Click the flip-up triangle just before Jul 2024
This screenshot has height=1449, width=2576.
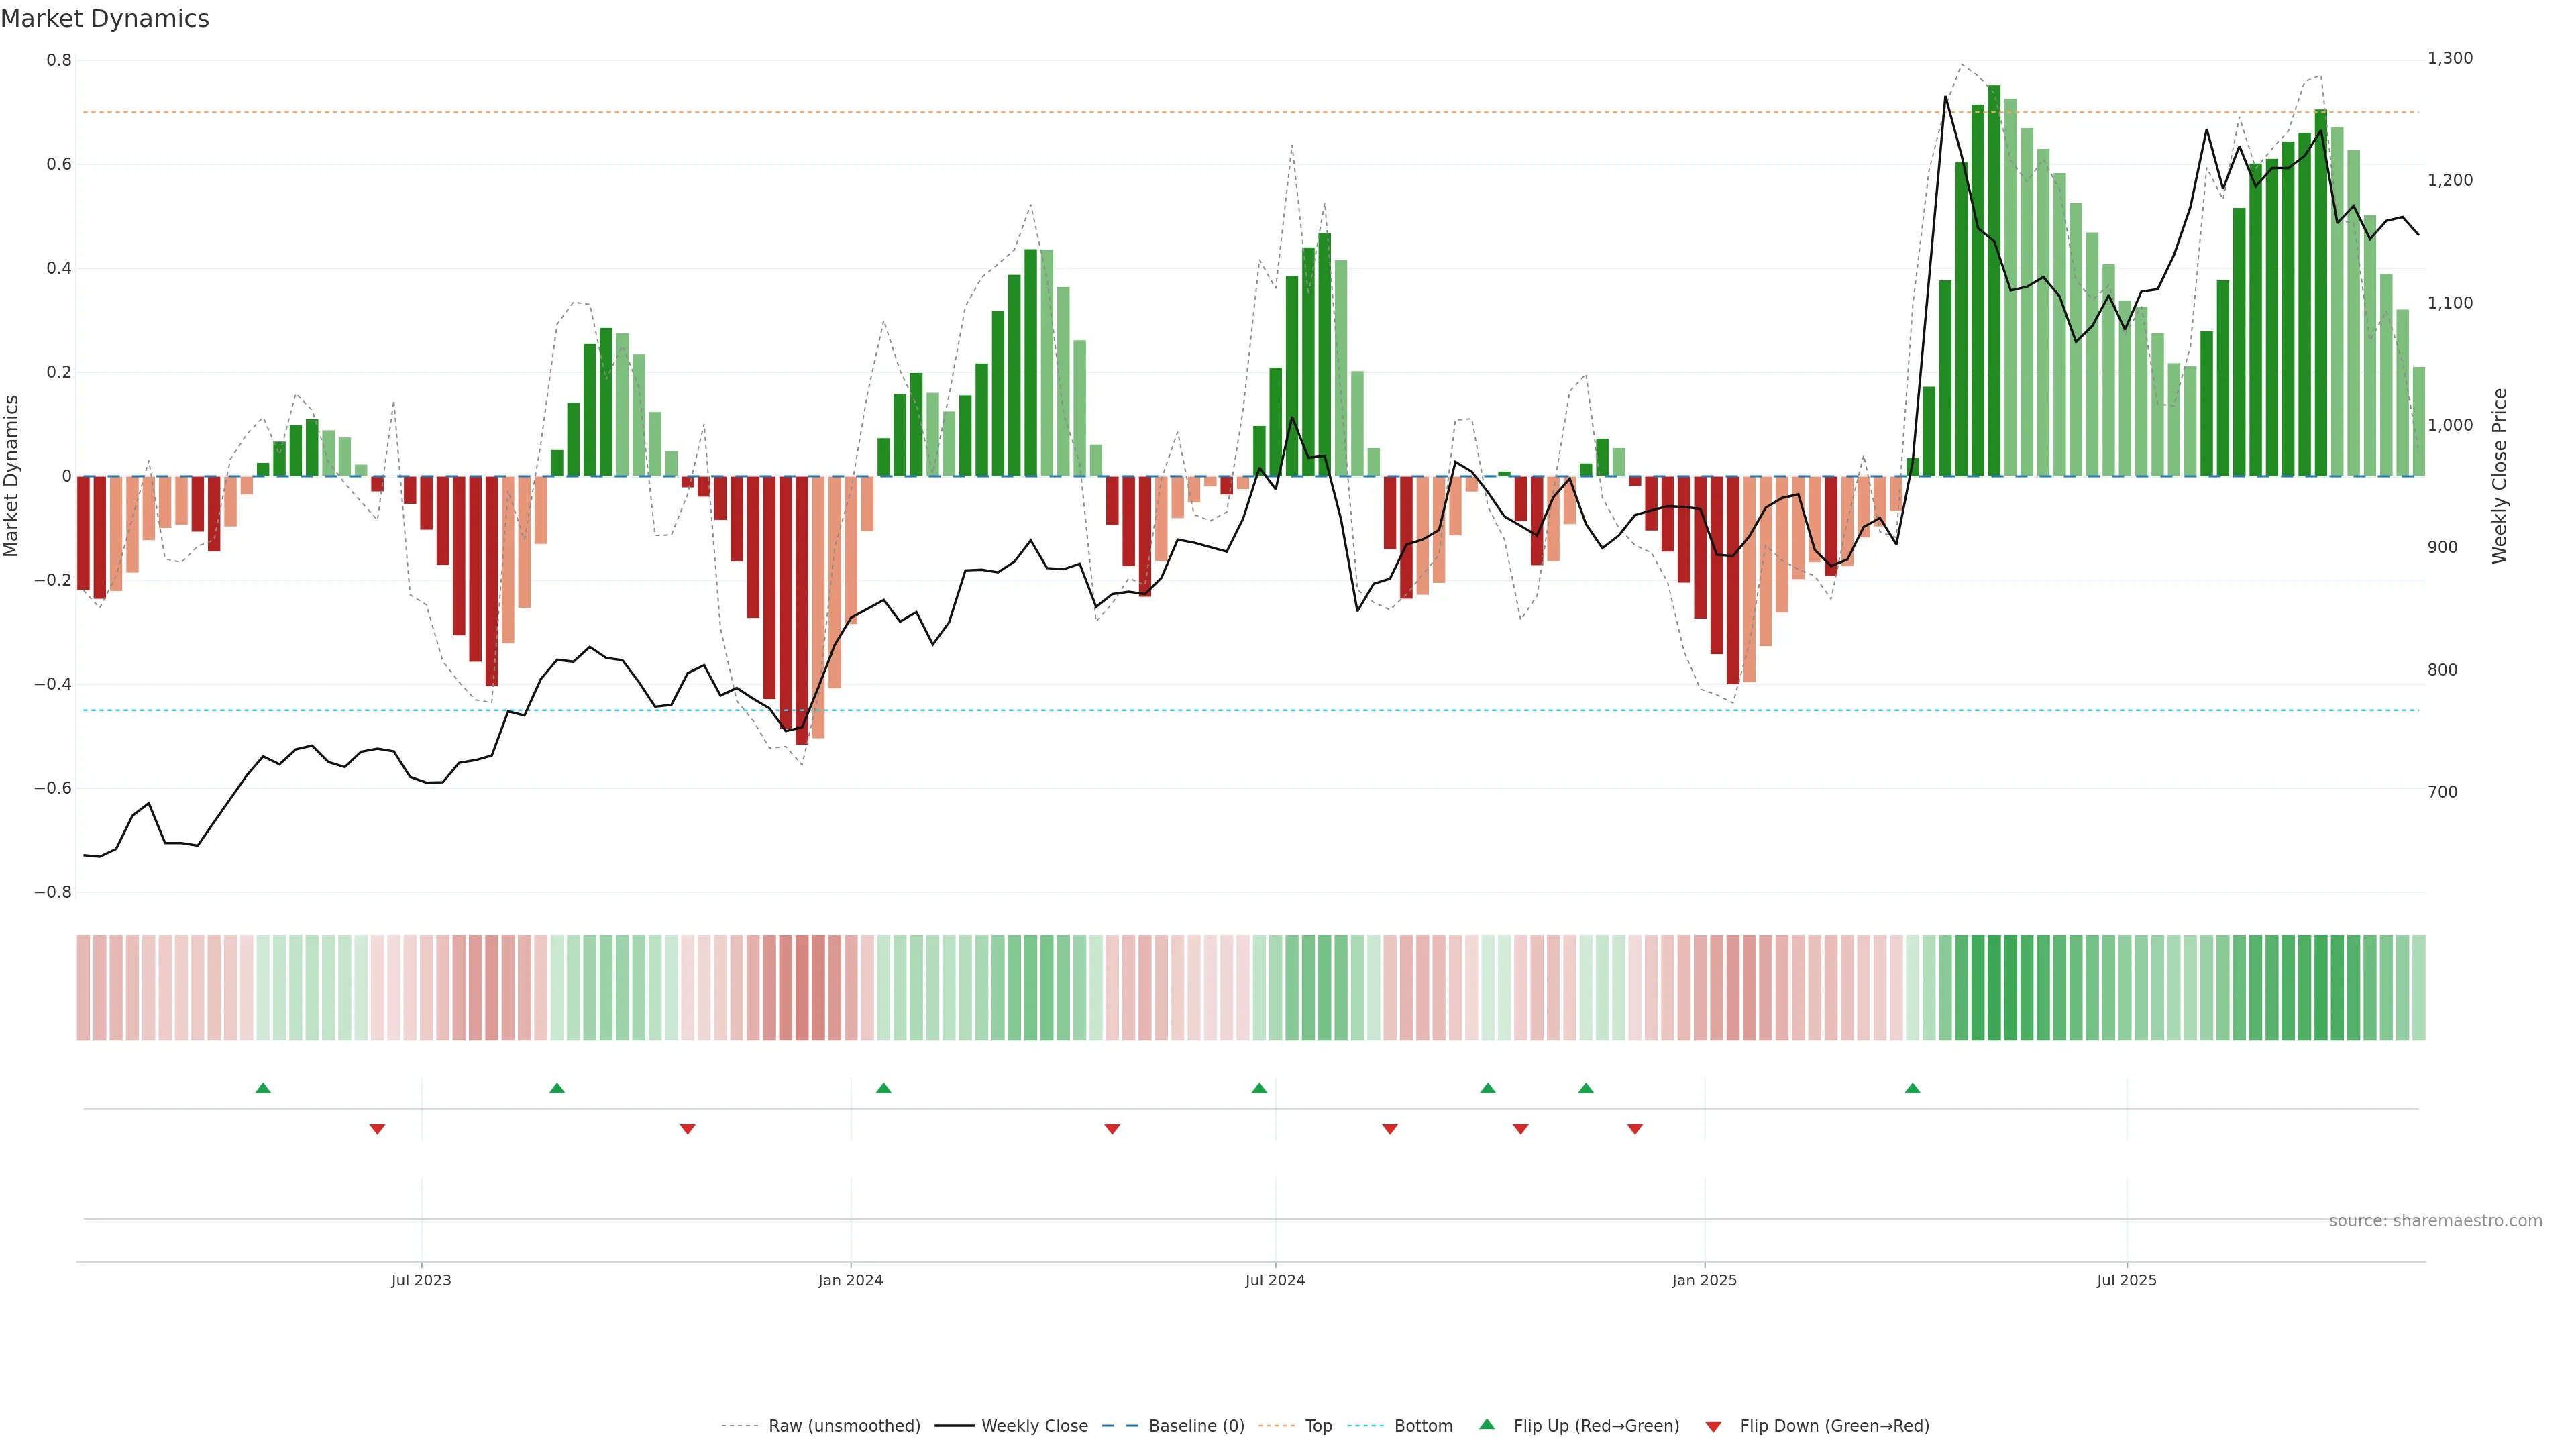pyautogui.click(x=1259, y=1088)
